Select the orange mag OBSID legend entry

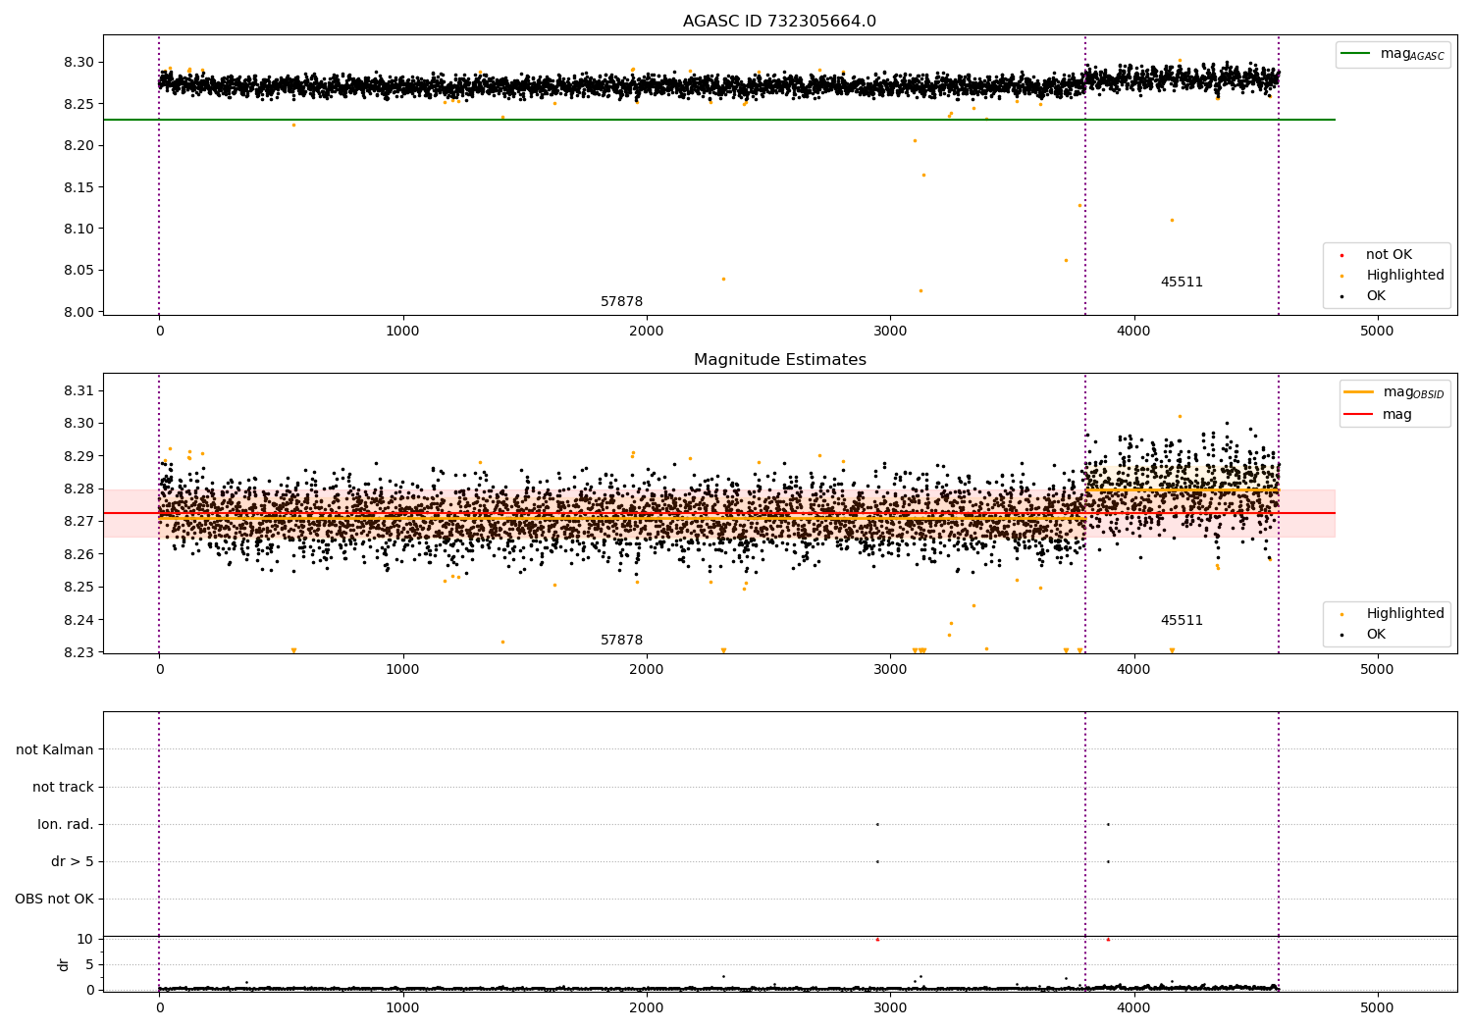pos(1394,392)
